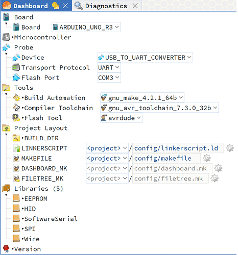Expand the EEPROM library
Viewport: 238px width, 255px height.
(x=22, y=198)
